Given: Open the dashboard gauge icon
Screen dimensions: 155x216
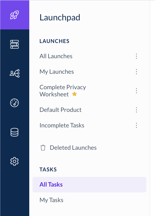Looking at the screenshot, I should [x=14, y=103].
